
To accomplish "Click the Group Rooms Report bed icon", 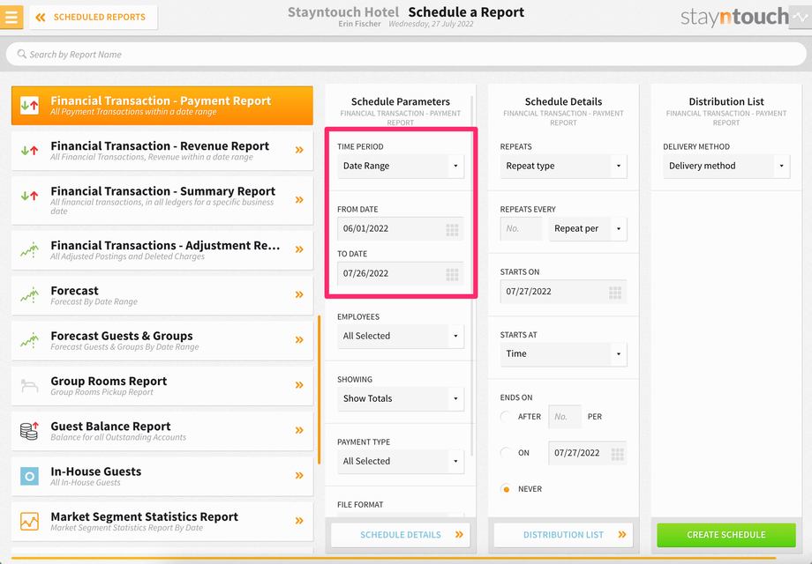I will 29,386.
